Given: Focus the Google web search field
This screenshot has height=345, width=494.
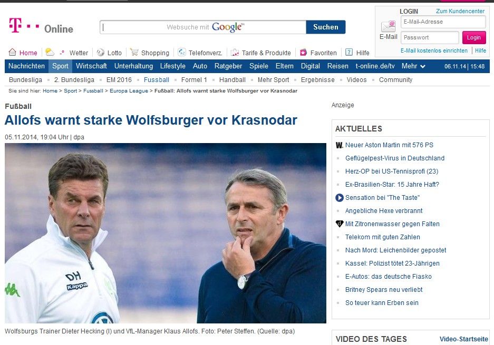Looking at the screenshot, I should click(x=203, y=27).
